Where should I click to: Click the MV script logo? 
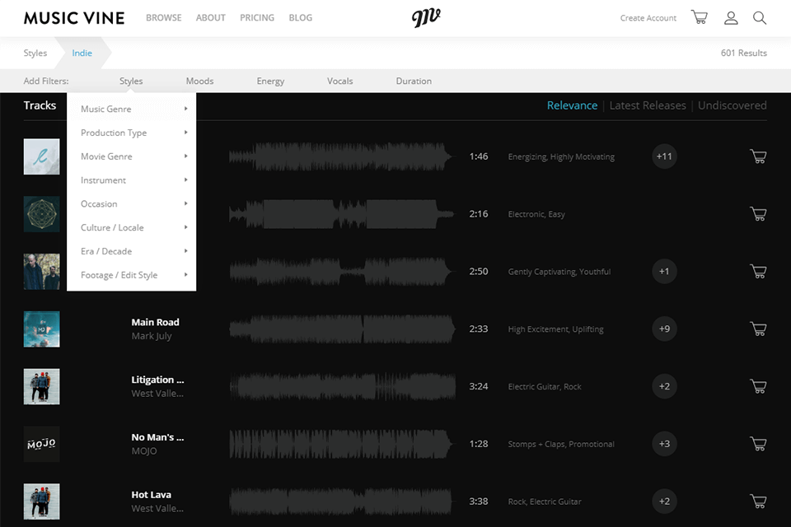point(426,17)
